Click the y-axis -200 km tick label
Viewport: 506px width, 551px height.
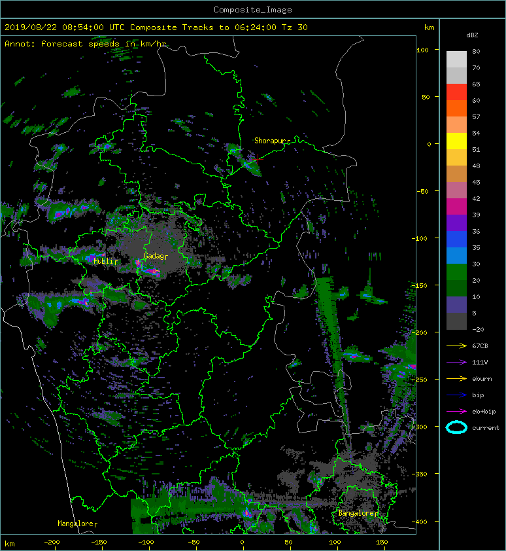pos(420,332)
